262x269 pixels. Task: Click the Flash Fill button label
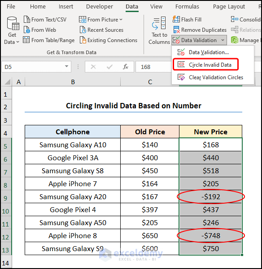tap(191, 20)
